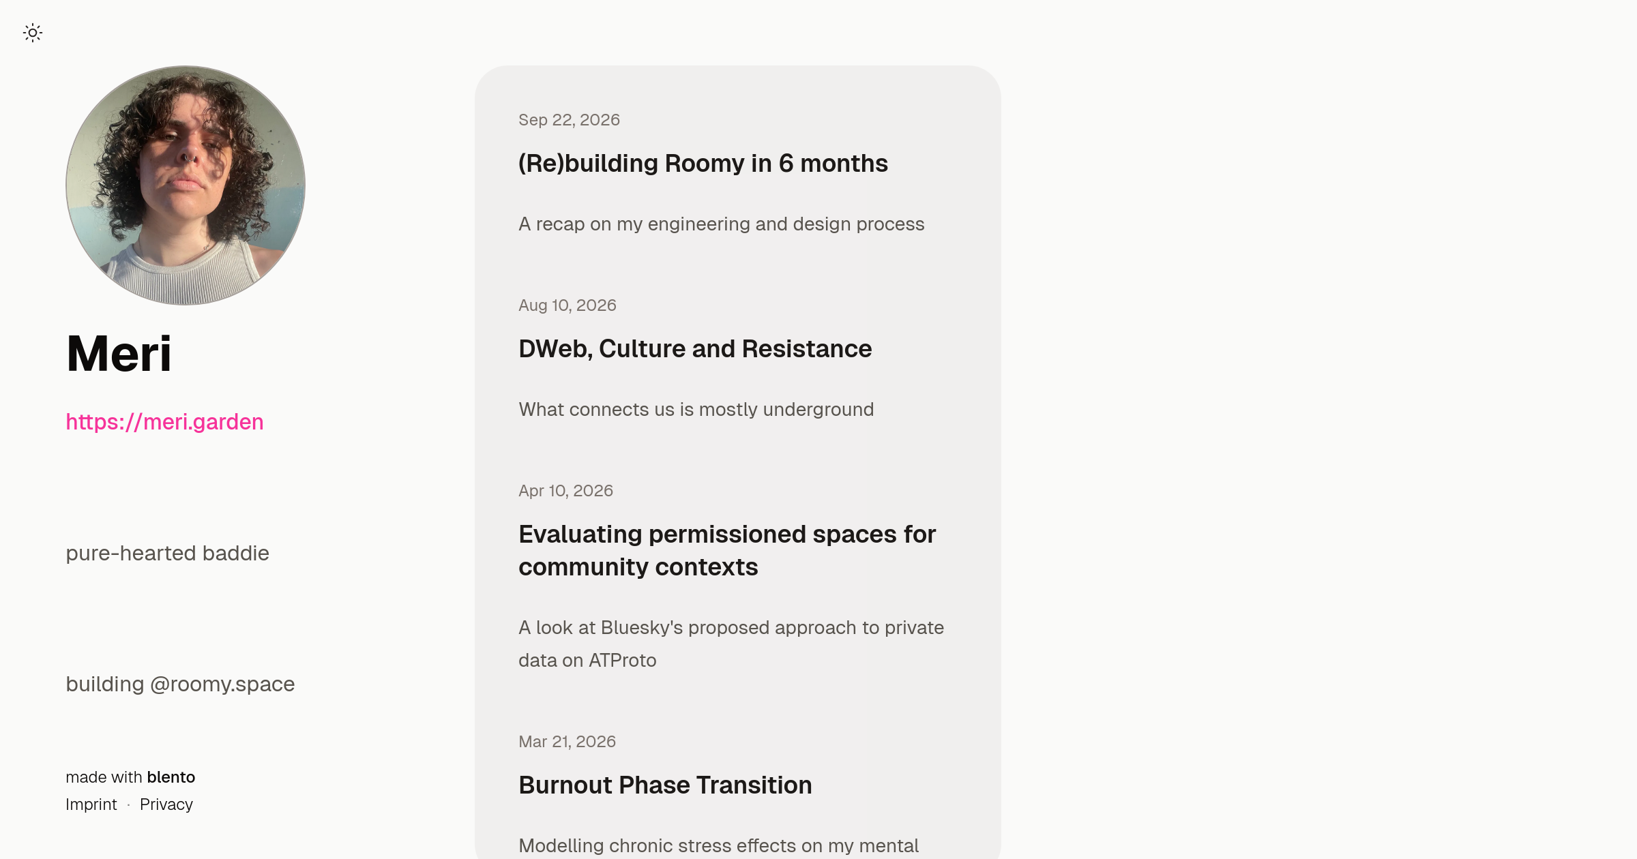The width and height of the screenshot is (1637, 859).
Task: Open the (Re)building Roomy in 6 months post
Action: [703, 164]
